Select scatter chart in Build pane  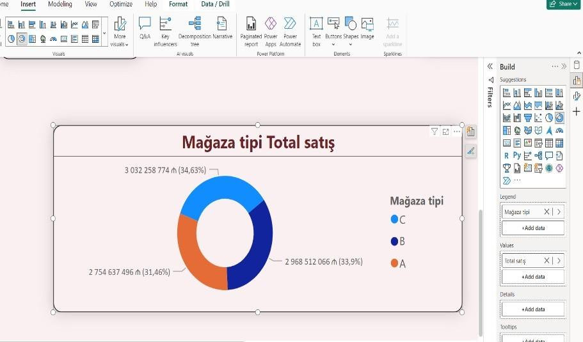538,118
